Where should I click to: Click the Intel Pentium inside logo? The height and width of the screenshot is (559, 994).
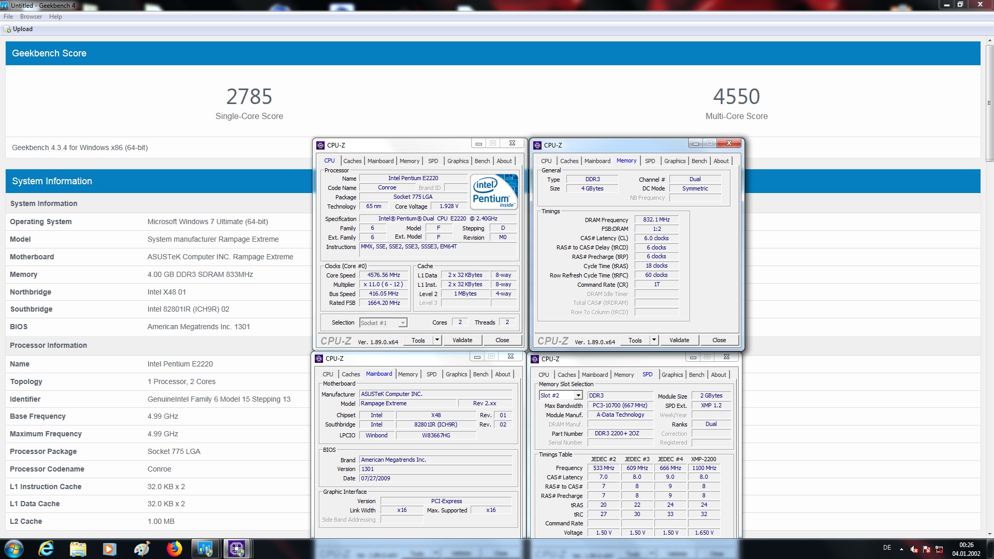pyautogui.click(x=494, y=192)
